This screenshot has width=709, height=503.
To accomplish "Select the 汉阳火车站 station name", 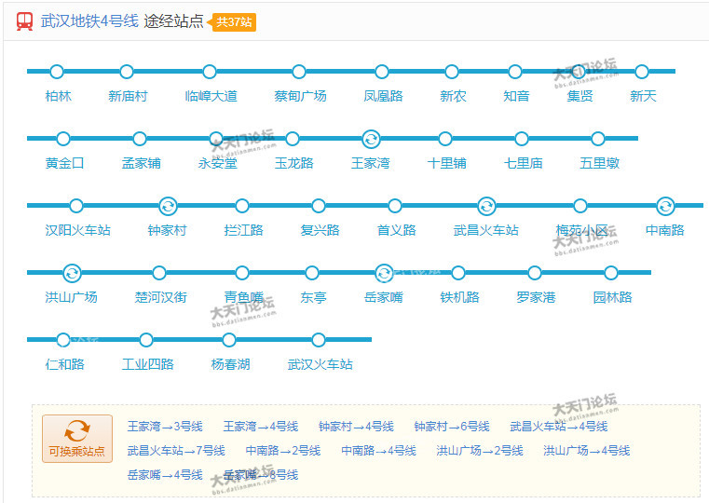I will coord(77,230).
